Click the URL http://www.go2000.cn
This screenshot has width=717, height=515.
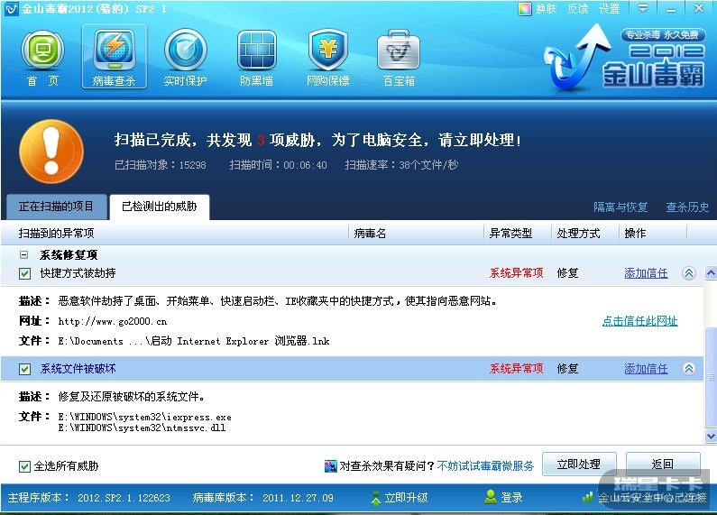tap(113, 321)
